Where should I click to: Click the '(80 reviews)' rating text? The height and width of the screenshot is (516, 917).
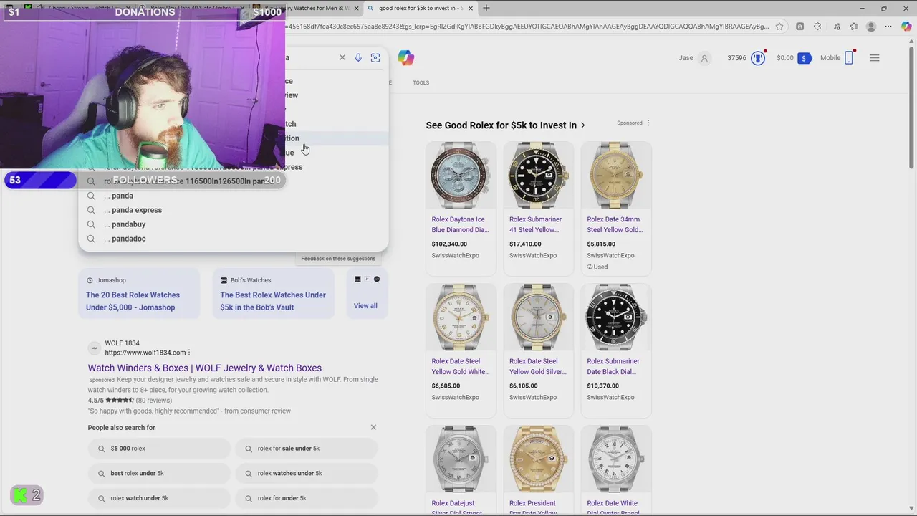pos(154,401)
